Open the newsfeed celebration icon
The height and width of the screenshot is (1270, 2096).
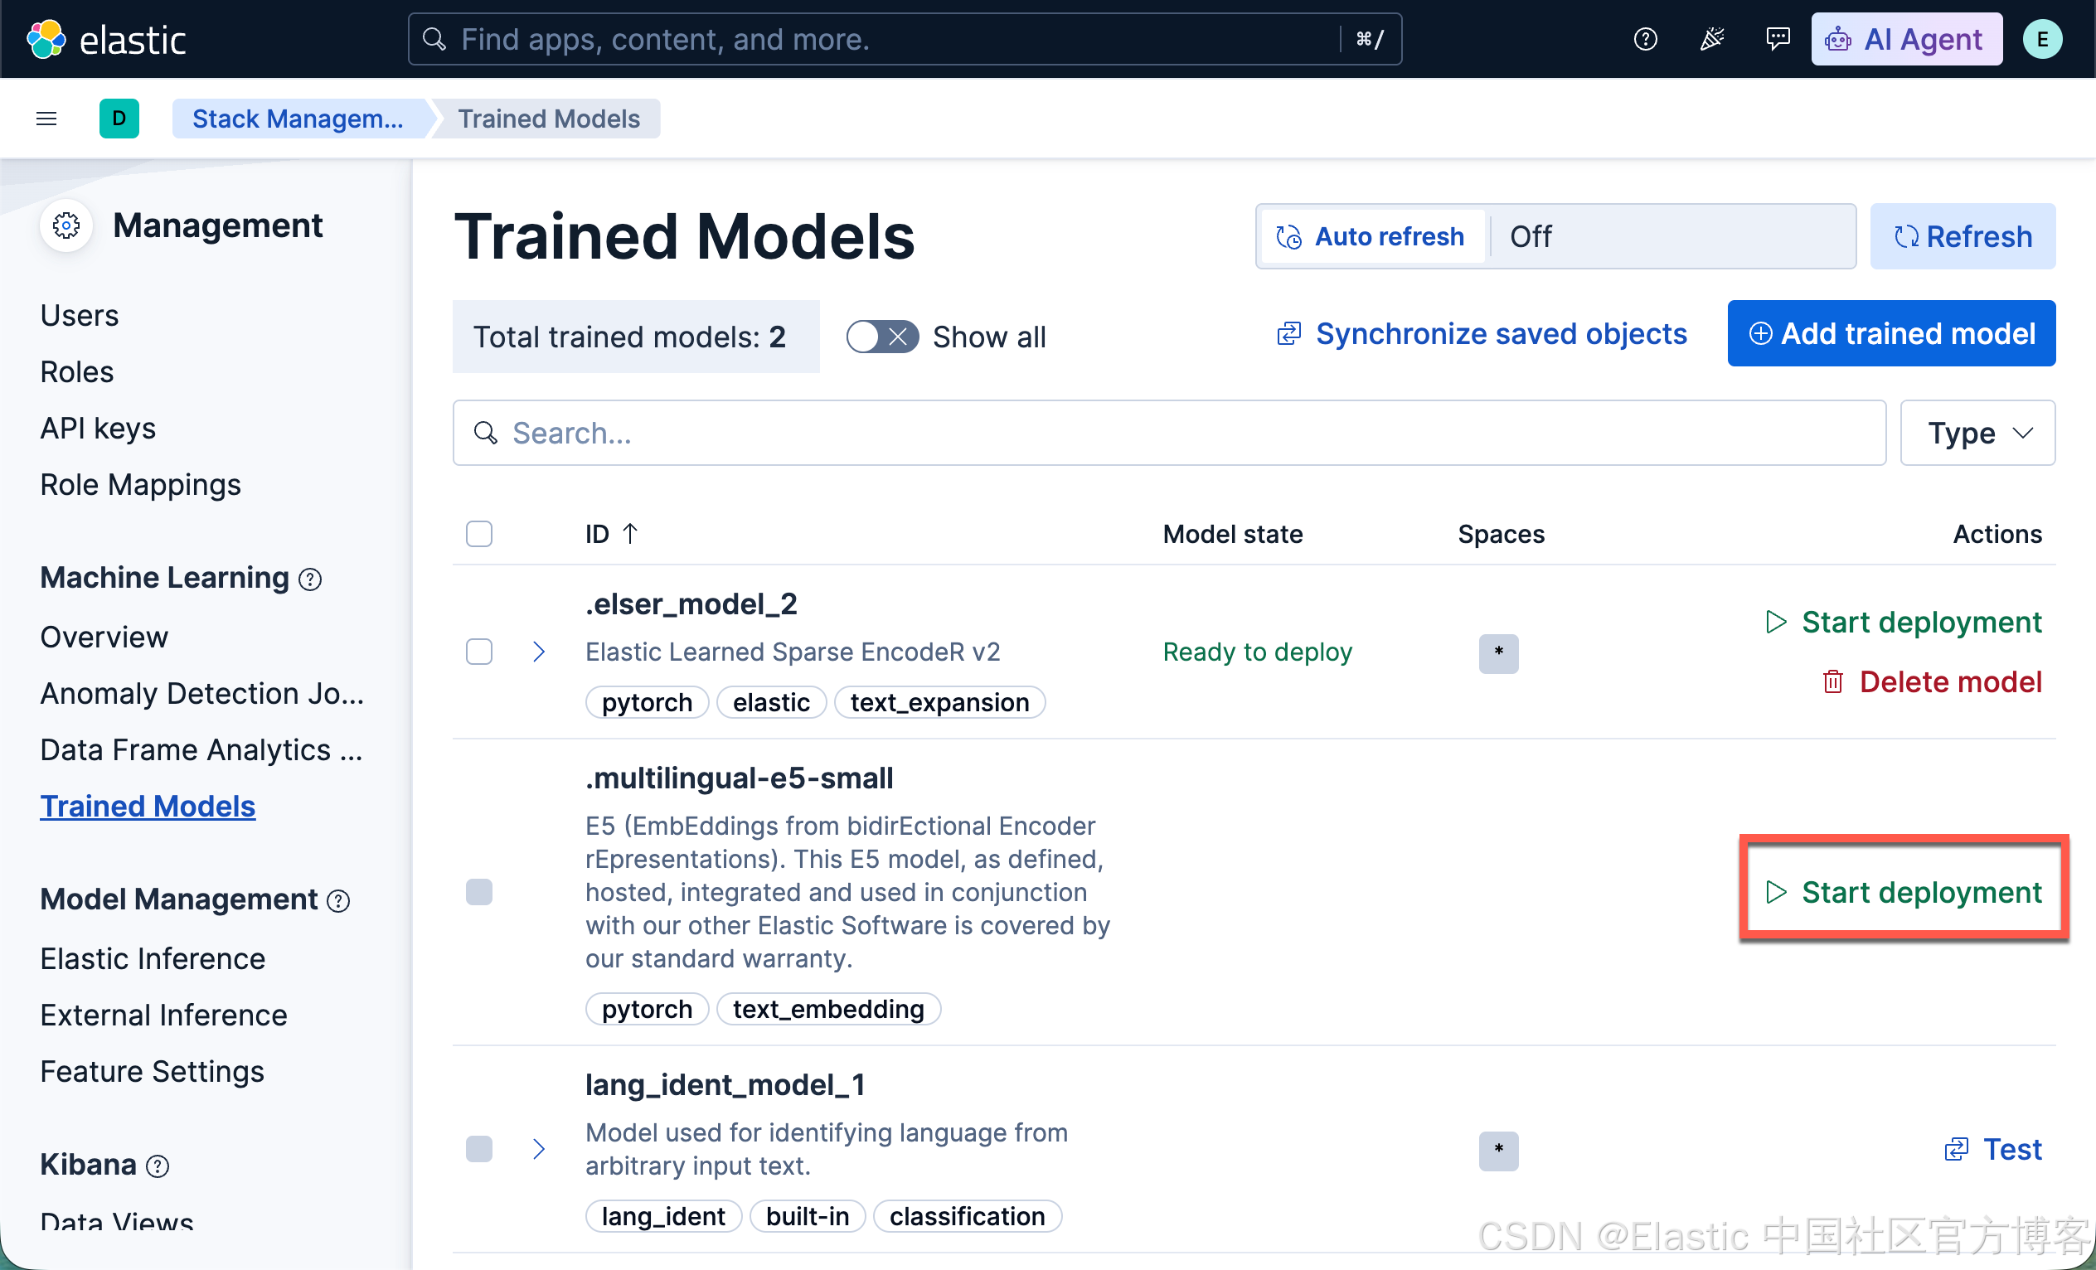click(x=1711, y=39)
